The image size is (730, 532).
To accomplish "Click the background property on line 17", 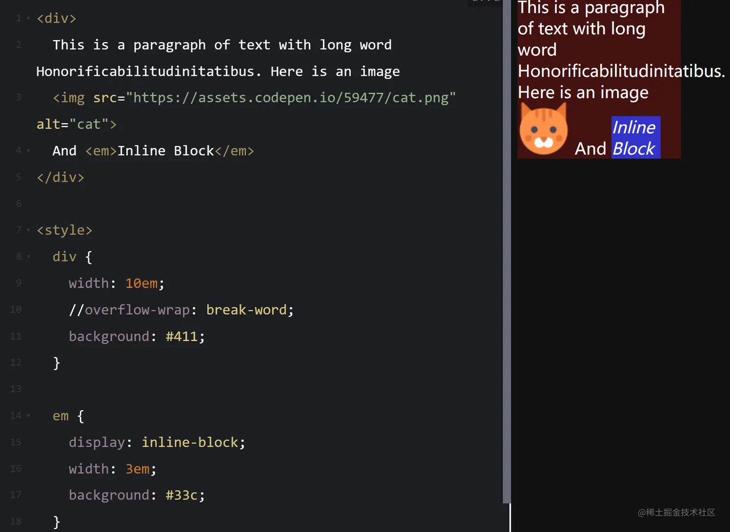I will click(109, 495).
